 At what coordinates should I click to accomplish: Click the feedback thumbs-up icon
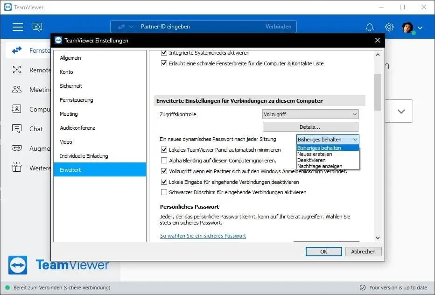click(37, 27)
